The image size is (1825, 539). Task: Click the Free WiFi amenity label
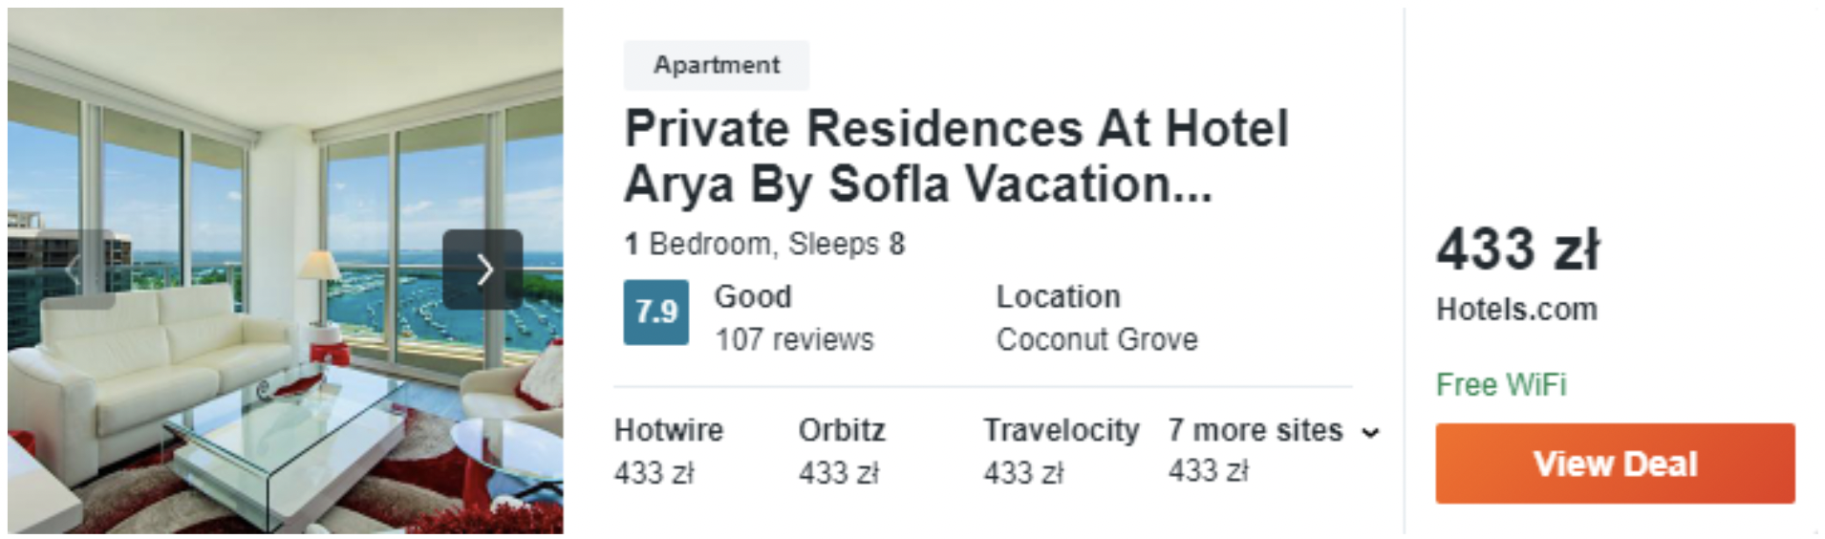pyautogui.click(x=1501, y=384)
